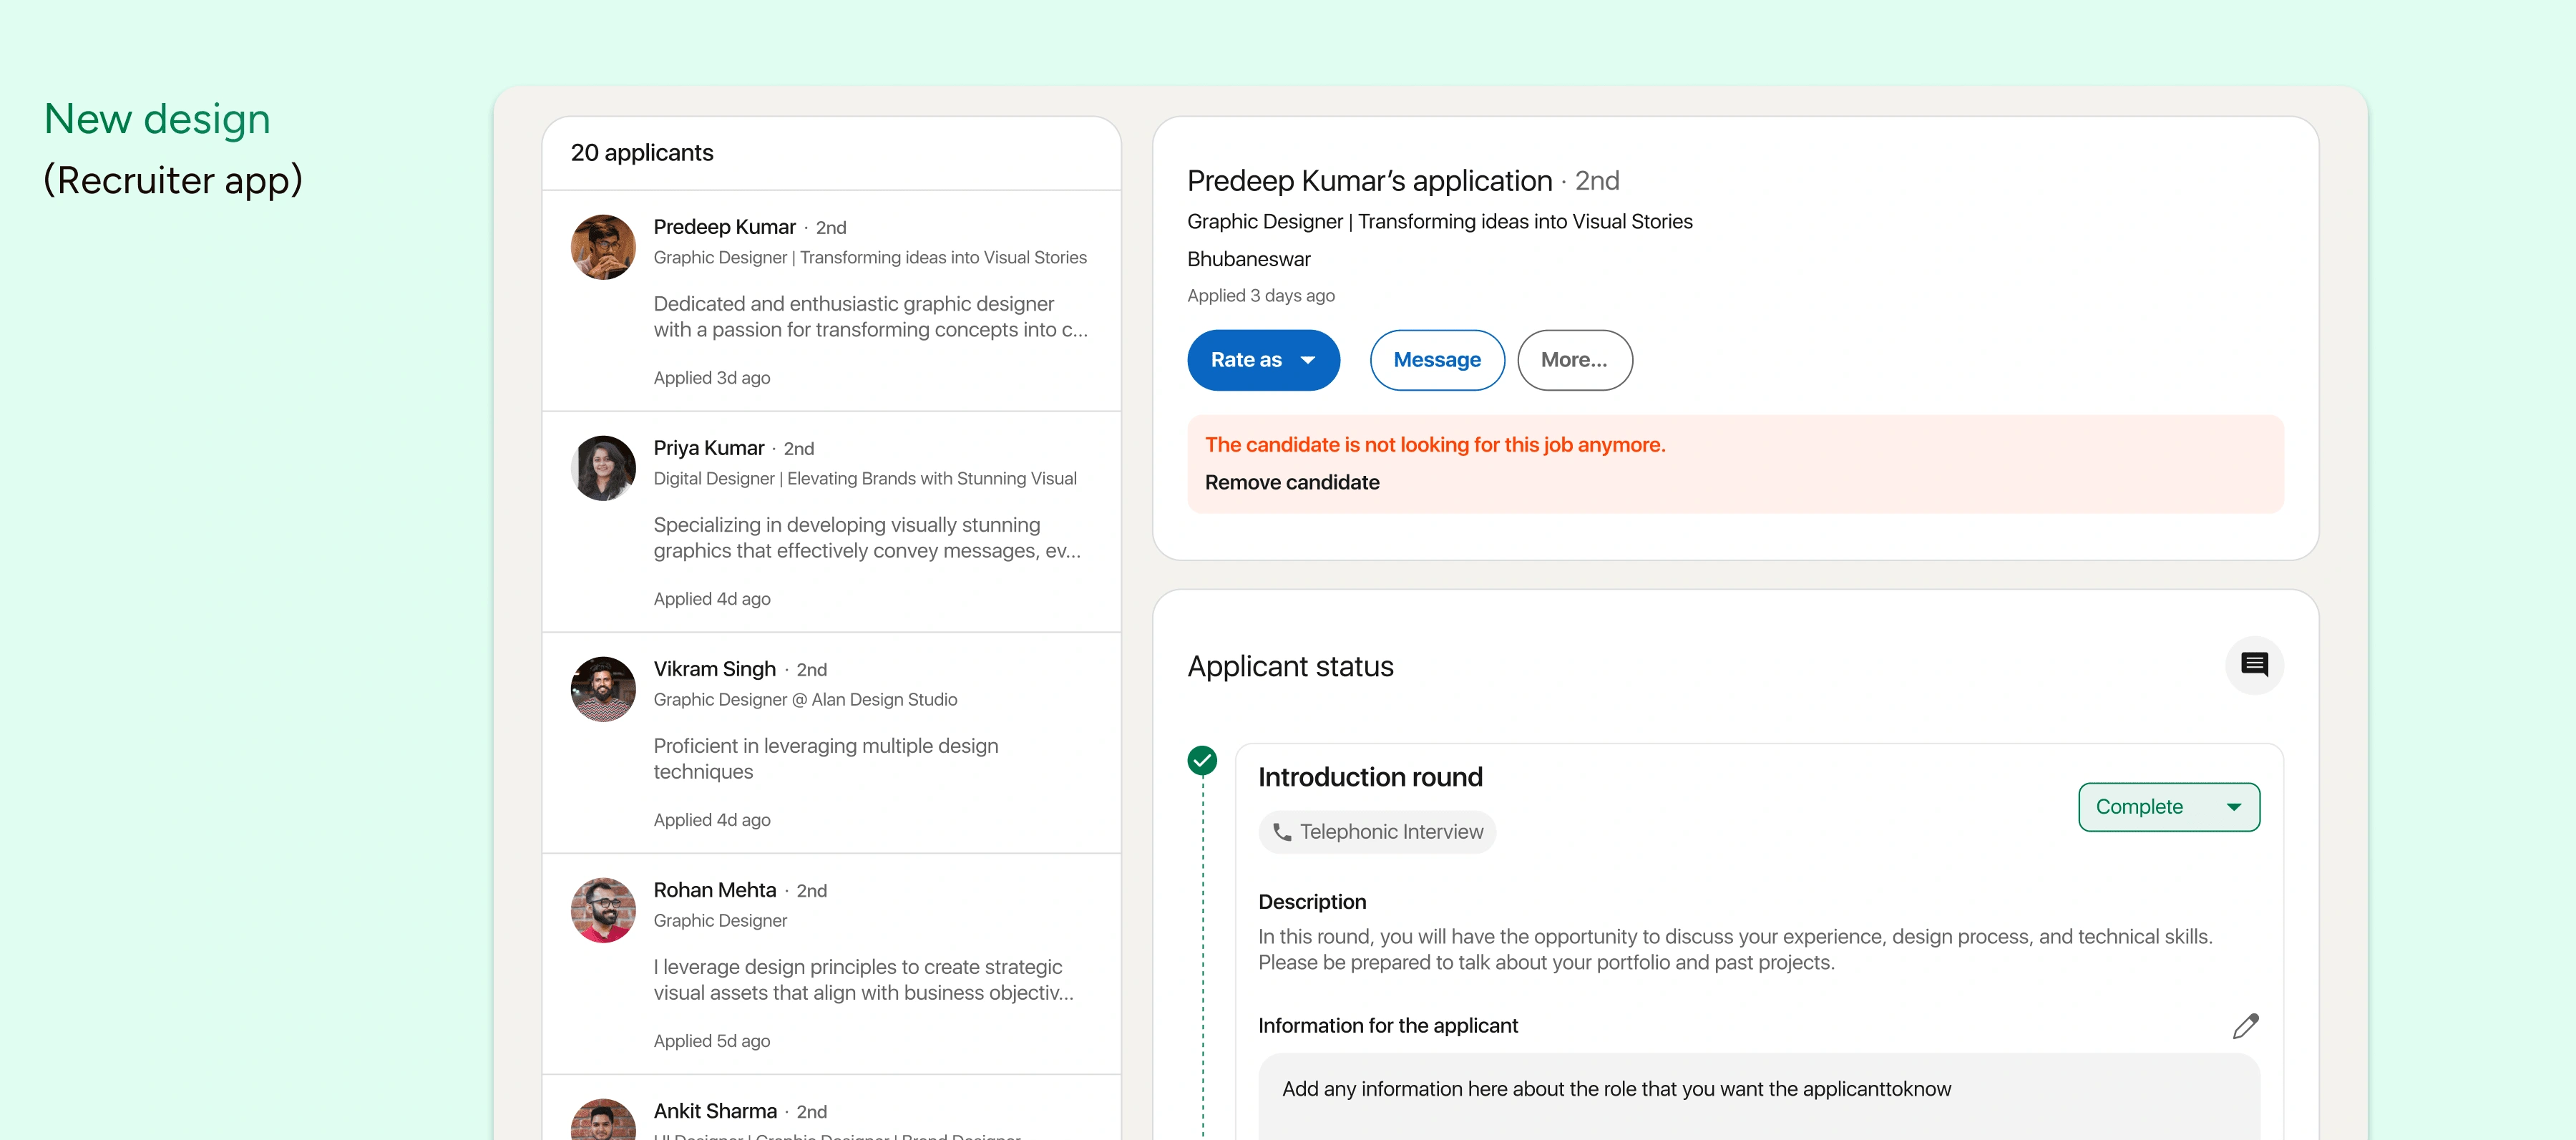
Task: Open Vikram Singh's name link
Action: 714,669
